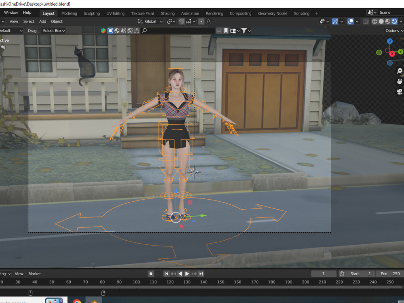The height and width of the screenshot is (303, 404).
Task: Open Global transform orientation dropdown
Action: pos(150,21)
